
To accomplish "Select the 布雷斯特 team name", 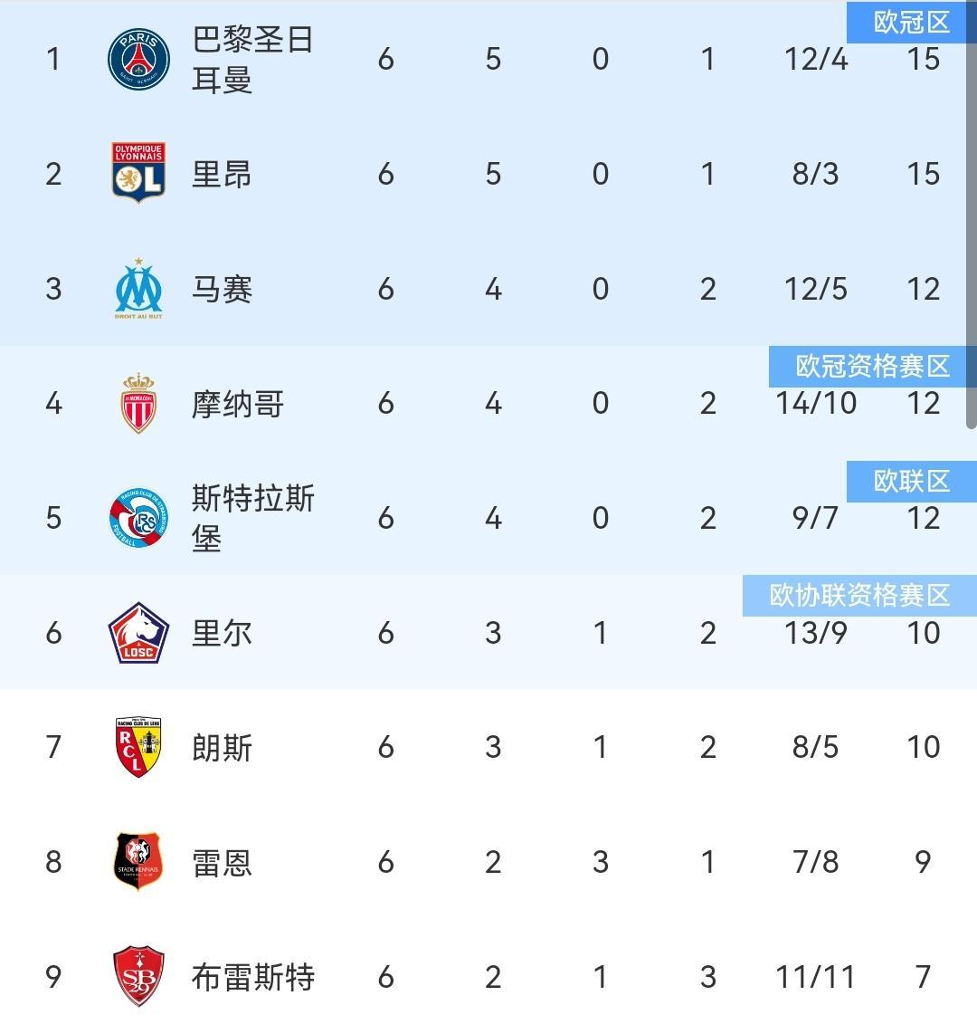I will pos(252,978).
